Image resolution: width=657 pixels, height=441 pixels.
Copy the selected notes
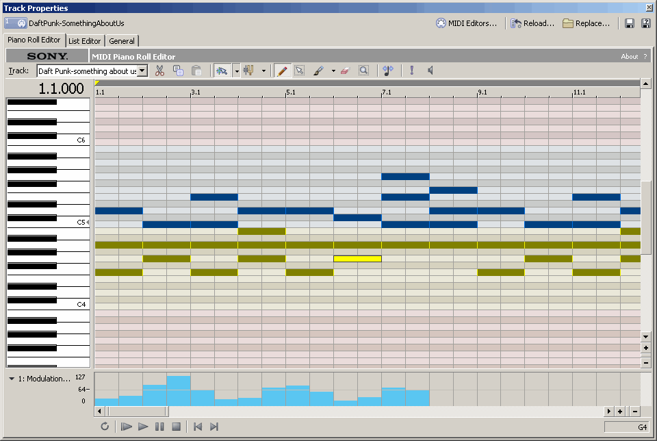[x=178, y=71]
